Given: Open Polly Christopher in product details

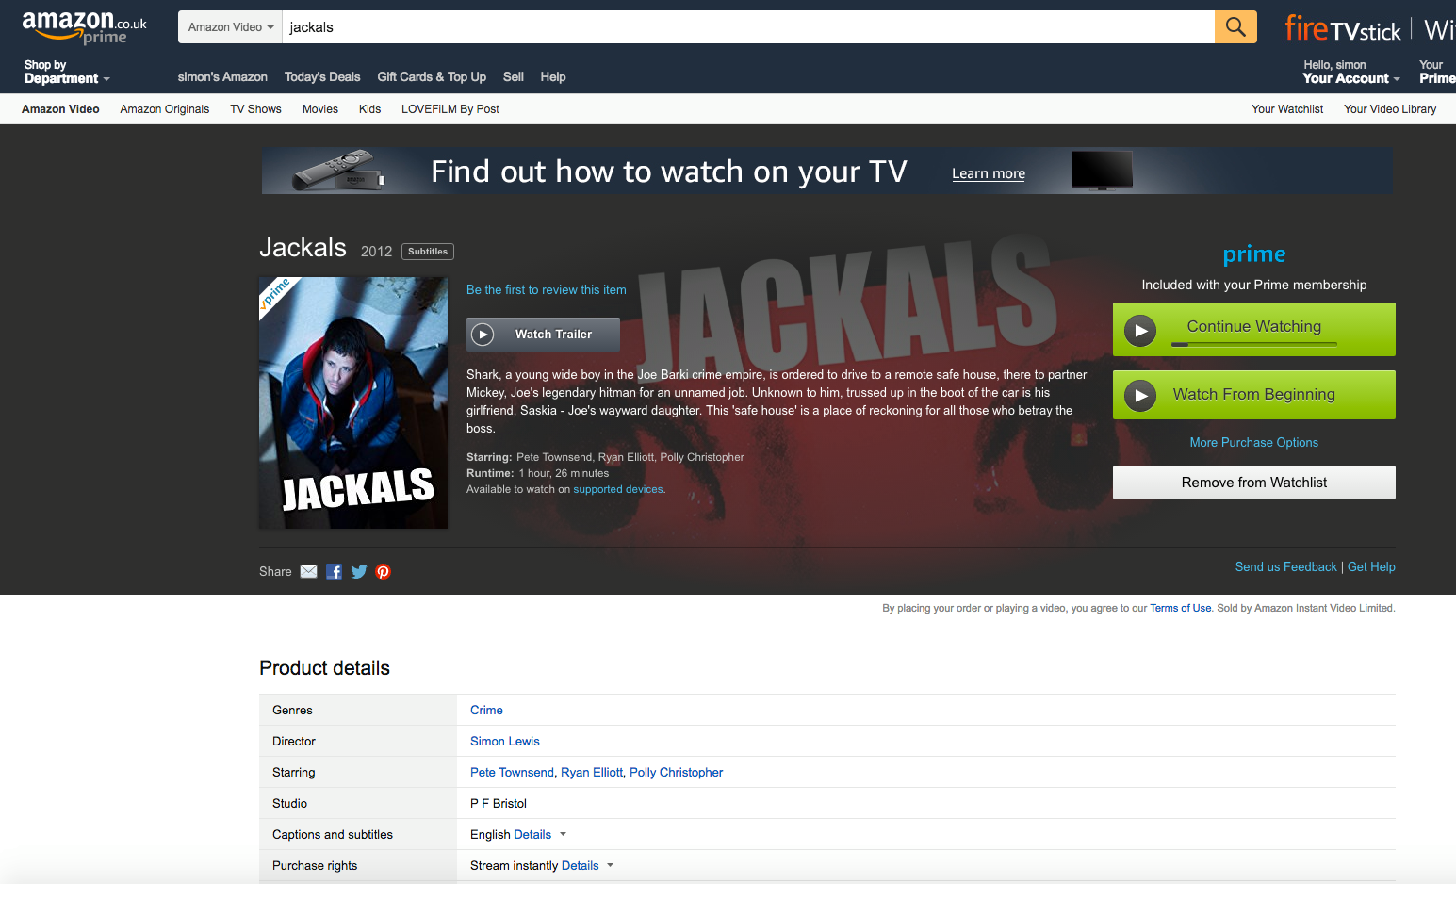Looking at the screenshot, I should [676, 773].
